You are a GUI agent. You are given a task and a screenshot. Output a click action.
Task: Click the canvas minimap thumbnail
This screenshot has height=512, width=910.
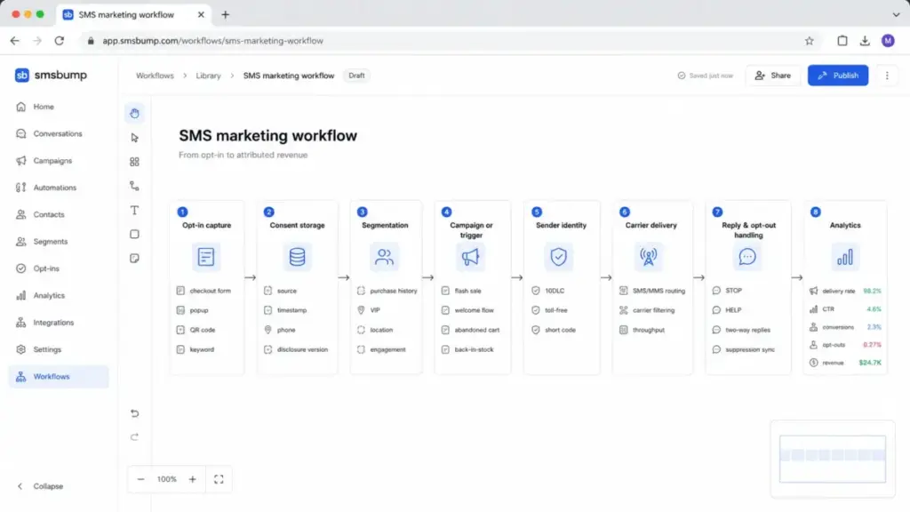coord(832,460)
